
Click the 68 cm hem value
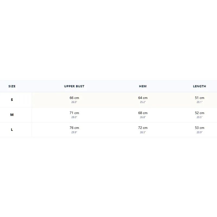pos(143,113)
